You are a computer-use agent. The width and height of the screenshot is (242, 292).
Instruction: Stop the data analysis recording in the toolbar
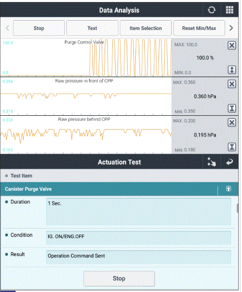coord(39,28)
